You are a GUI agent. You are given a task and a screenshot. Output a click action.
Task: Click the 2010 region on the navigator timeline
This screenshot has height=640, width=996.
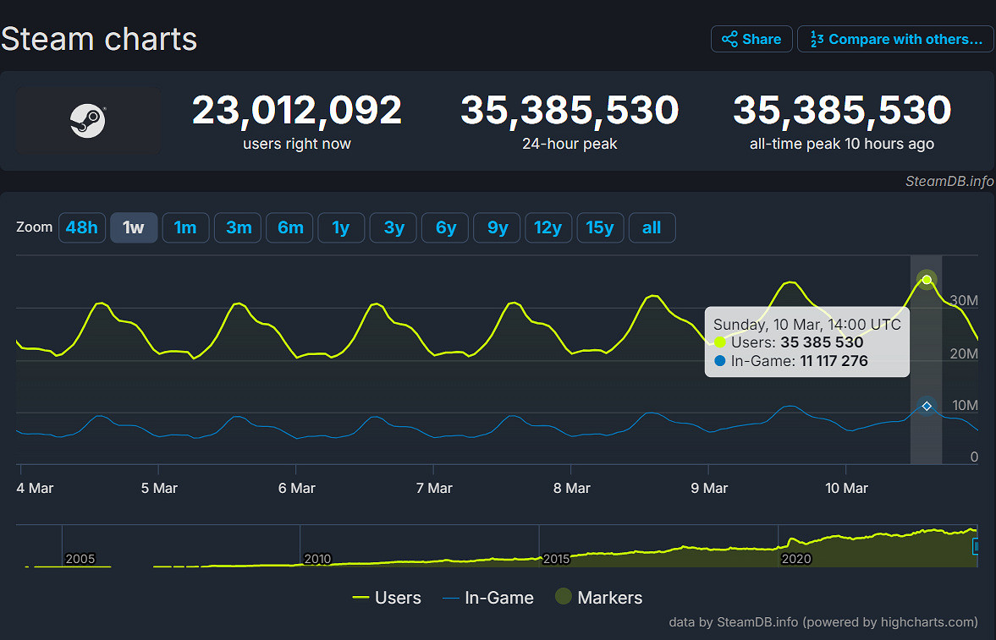point(317,558)
